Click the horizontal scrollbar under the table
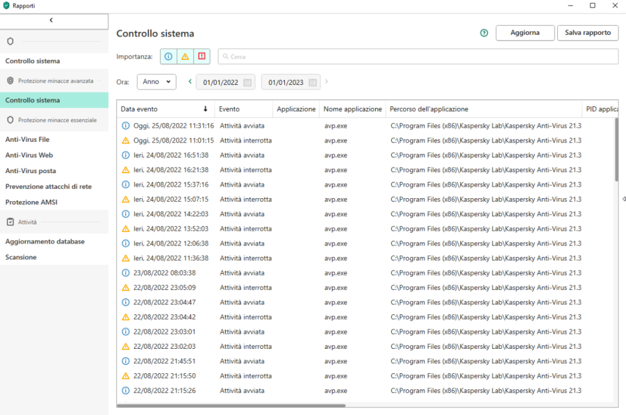This screenshot has width=626, height=415. coord(232,406)
